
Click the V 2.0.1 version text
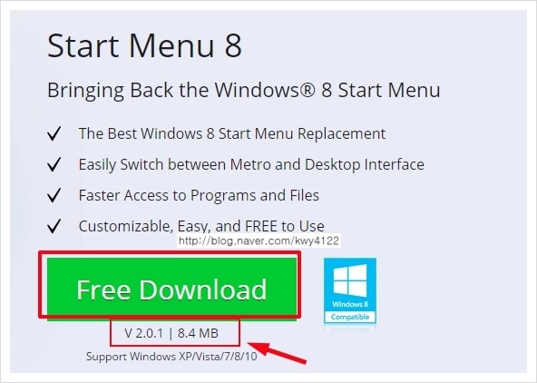pyautogui.click(x=144, y=333)
